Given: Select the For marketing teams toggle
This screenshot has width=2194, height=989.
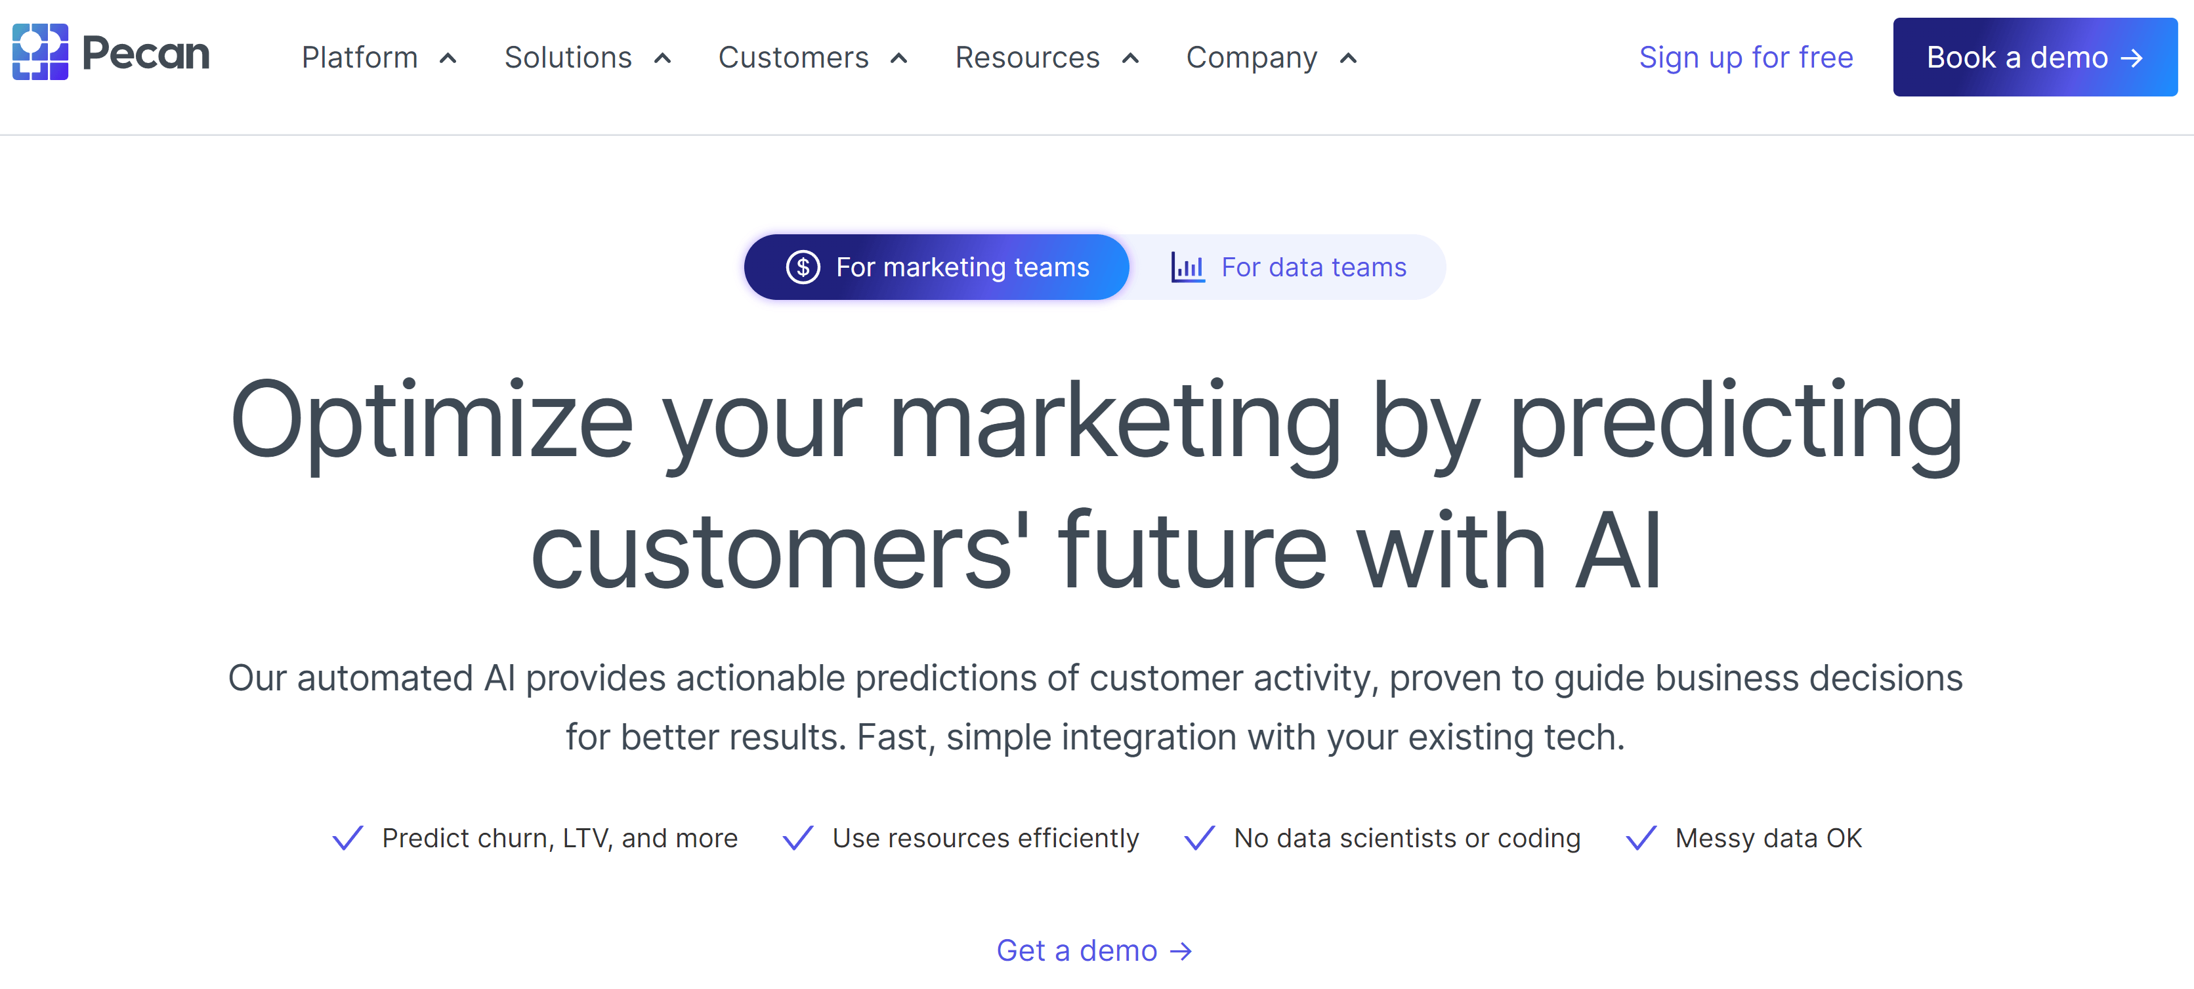Looking at the screenshot, I should 937,268.
